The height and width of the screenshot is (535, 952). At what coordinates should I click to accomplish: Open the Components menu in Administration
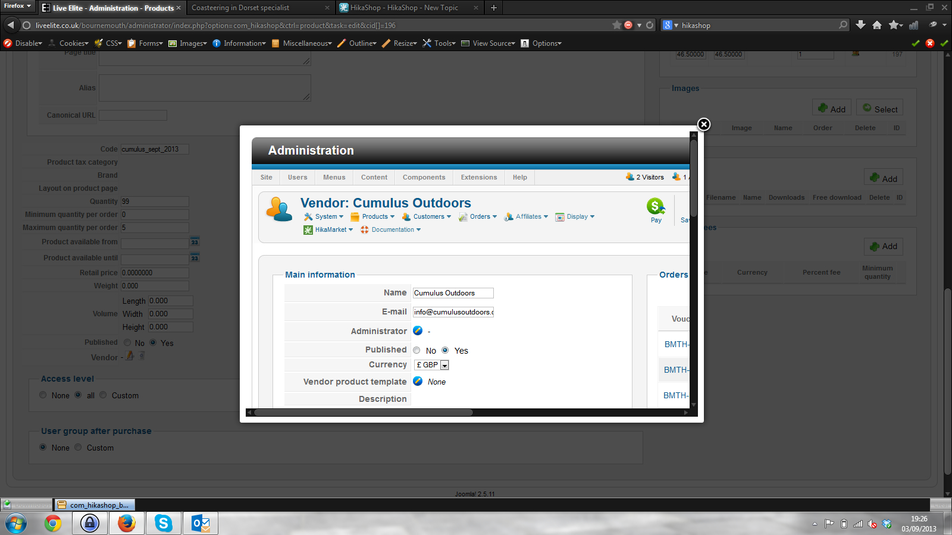coord(424,177)
